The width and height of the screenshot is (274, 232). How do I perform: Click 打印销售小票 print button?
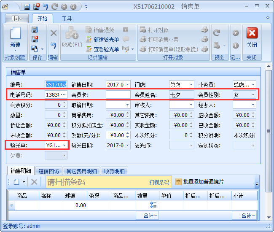(159, 40)
